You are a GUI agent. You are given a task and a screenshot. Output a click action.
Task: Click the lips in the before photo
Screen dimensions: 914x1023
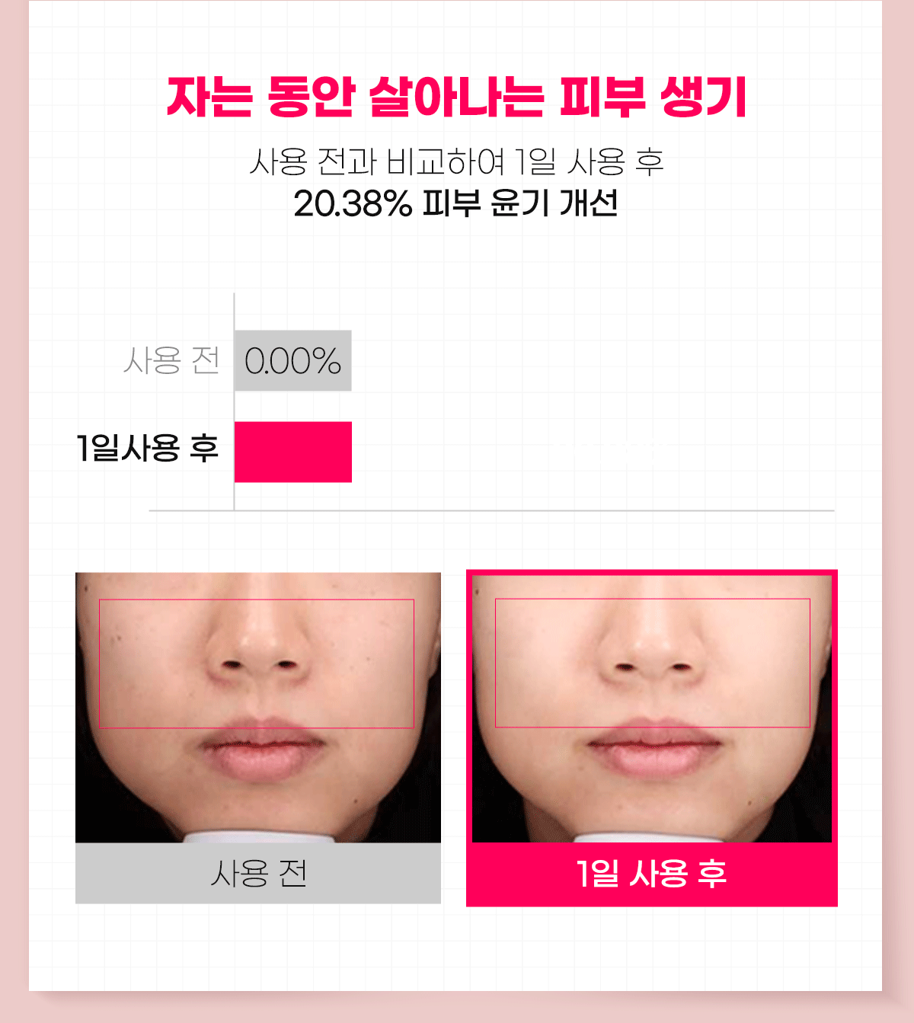(261, 748)
